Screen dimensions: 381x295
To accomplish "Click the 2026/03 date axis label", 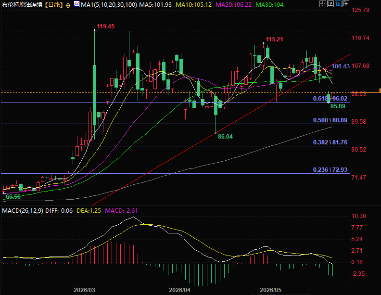I will [x=84, y=290].
